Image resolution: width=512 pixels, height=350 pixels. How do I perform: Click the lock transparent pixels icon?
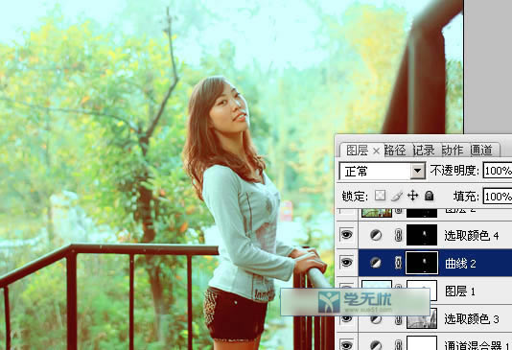380,196
